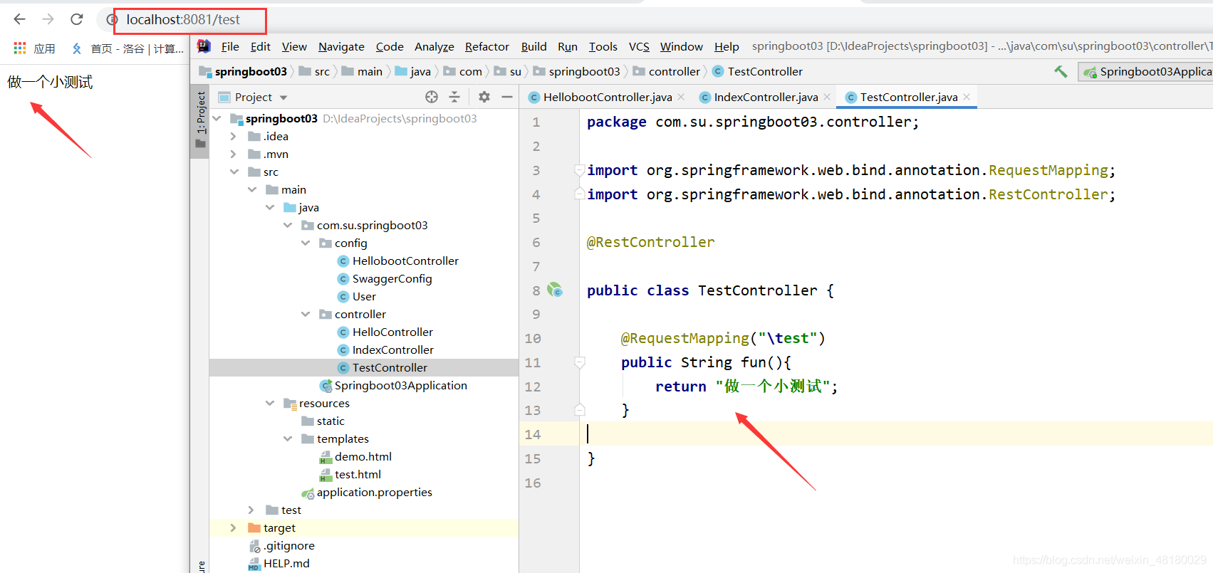Click the Spring bean gutter icon on line 8
The width and height of the screenshot is (1213, 573).
(554, 290)
